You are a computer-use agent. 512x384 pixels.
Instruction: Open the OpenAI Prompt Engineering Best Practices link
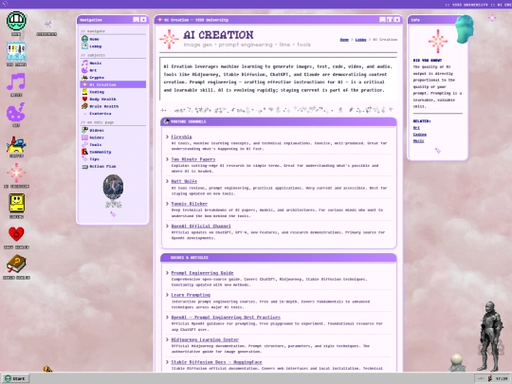[x=226, y=318]
